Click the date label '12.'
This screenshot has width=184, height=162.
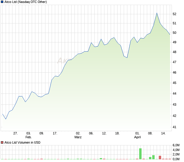tap(104, 134)
